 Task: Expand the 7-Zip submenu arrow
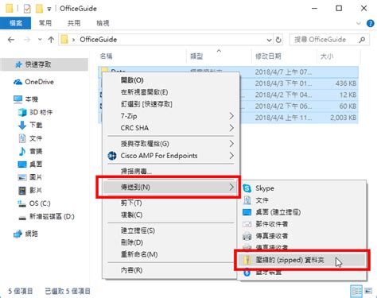(231, 116)
